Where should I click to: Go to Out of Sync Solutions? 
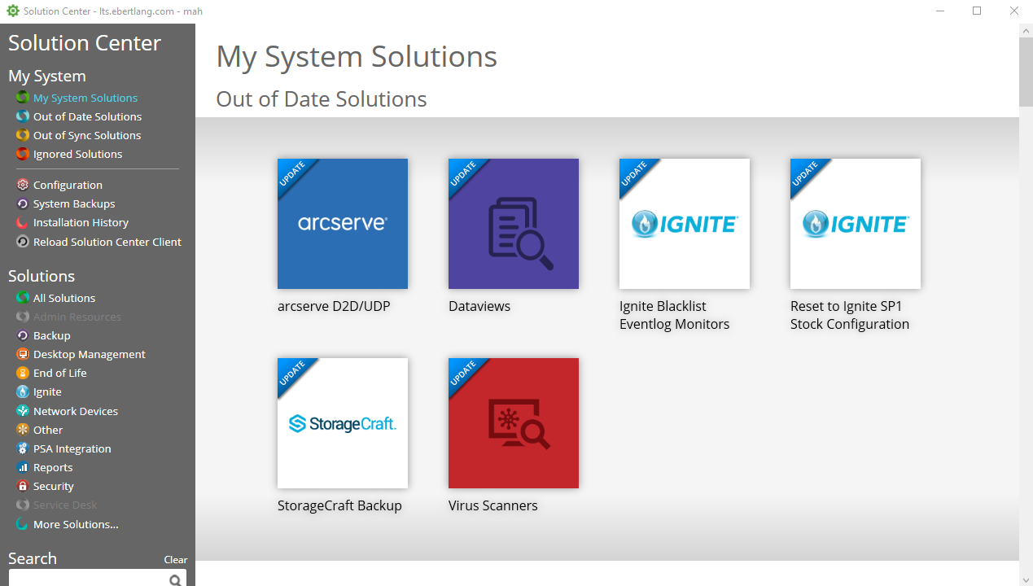point(87,135)
